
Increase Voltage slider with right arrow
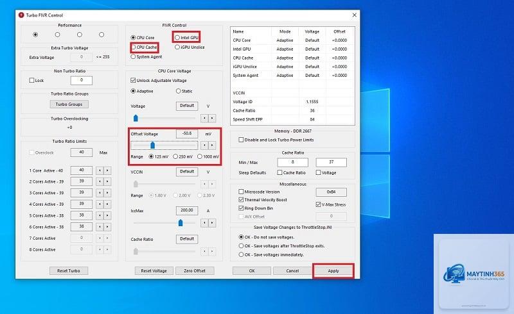pos(212,118)
